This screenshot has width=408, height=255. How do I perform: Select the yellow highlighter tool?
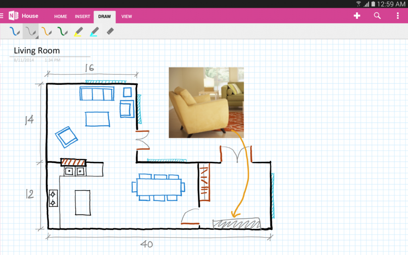78,31
